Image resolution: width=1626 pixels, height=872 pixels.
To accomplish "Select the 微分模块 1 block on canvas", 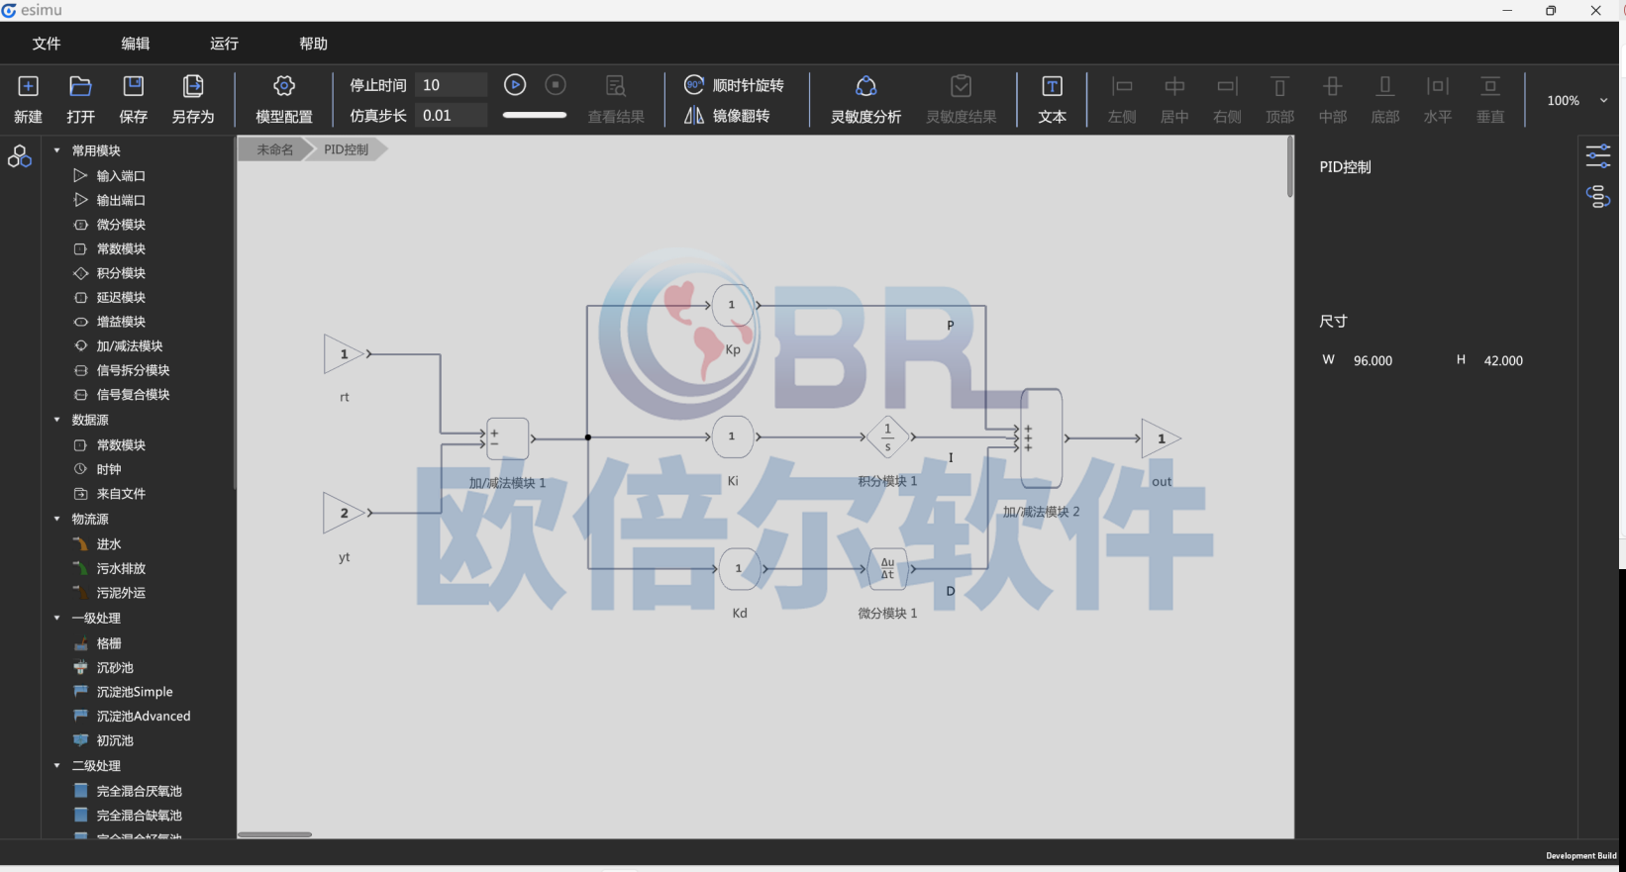I will (x=887, y=568).
